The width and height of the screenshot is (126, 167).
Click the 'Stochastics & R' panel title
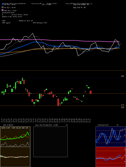coord(103,125)
